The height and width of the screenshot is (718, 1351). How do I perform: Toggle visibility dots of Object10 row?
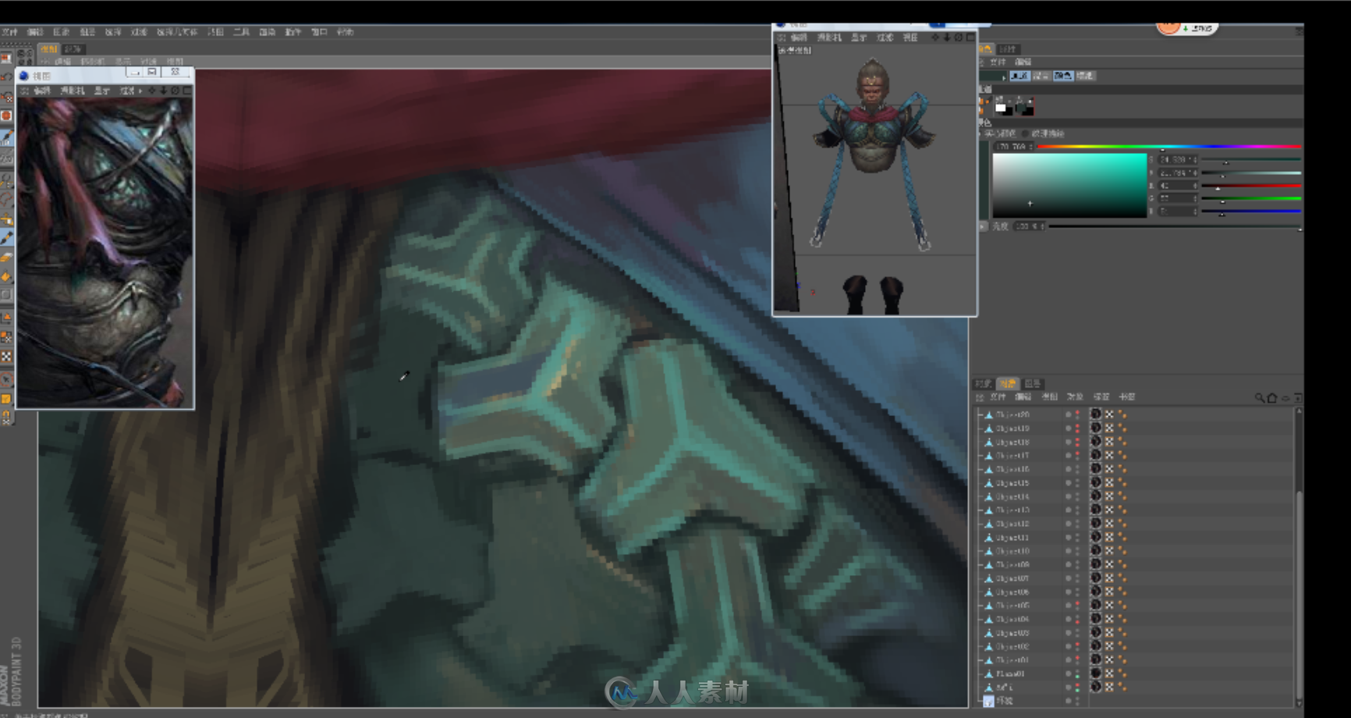[1078, 551]
